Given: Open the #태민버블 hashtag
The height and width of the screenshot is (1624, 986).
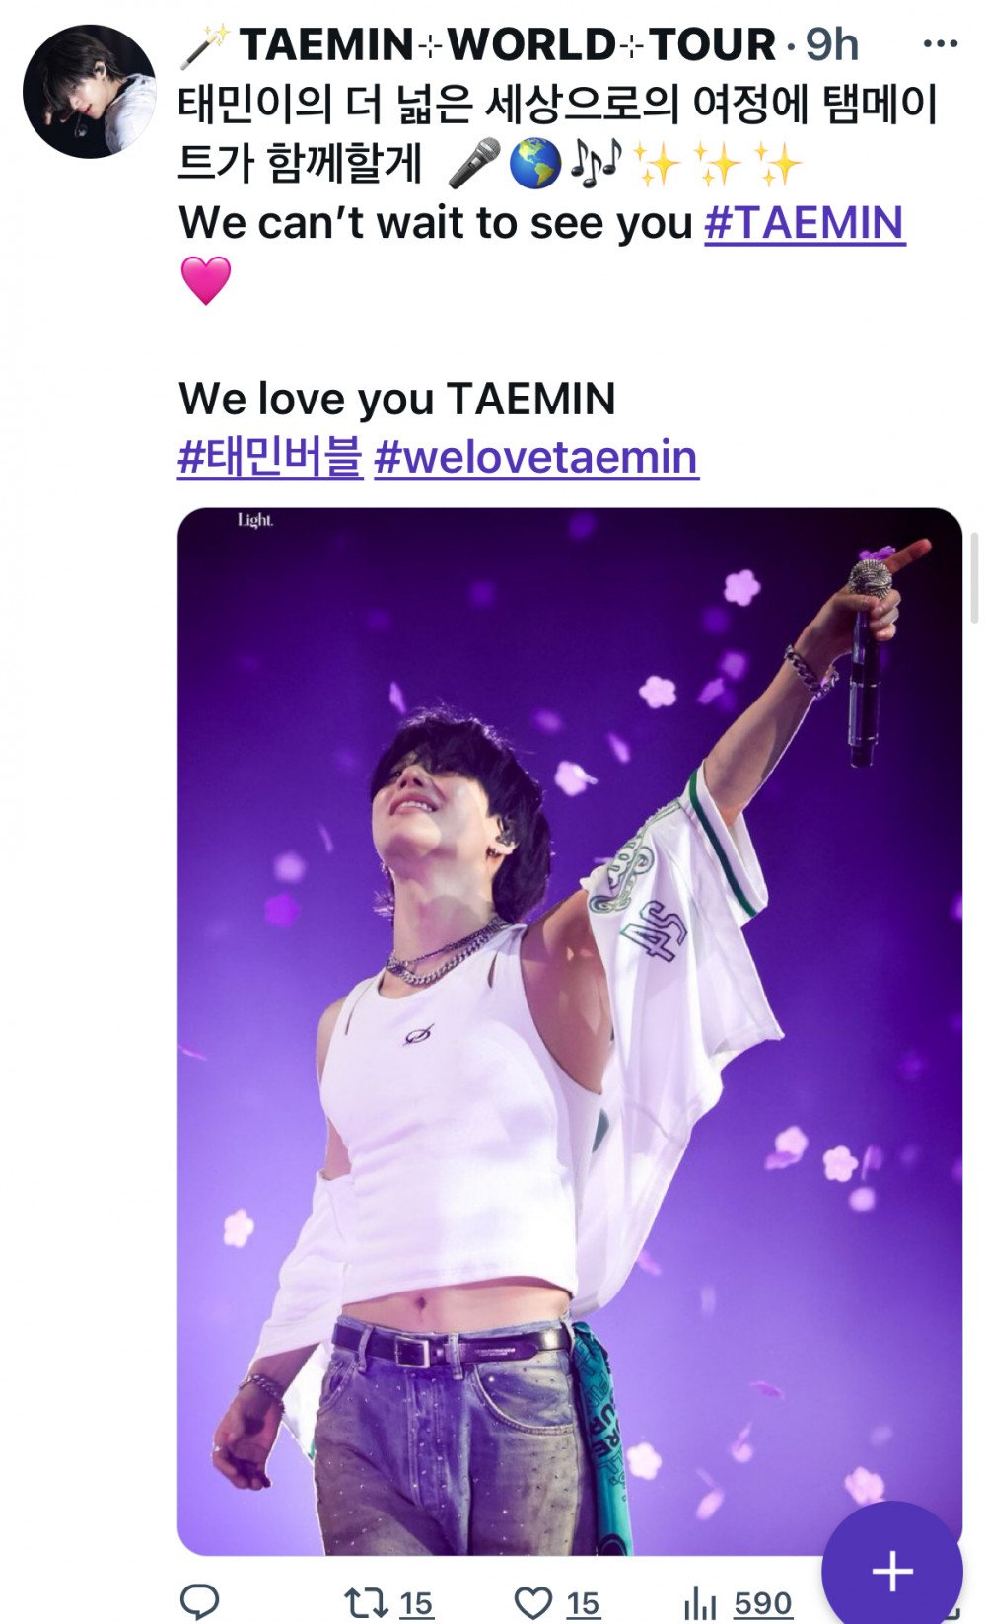Looking at the screenshot, I should pyautogui.click(x=270, y=457).
